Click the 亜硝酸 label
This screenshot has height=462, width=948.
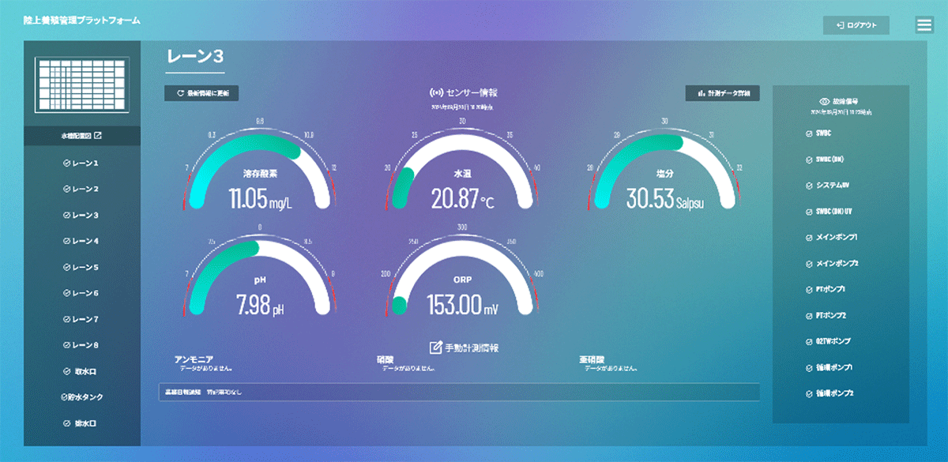click(x=592, y=359)
